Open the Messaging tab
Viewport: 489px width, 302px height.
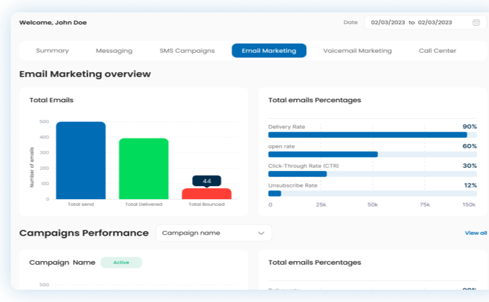click(114, 51)
